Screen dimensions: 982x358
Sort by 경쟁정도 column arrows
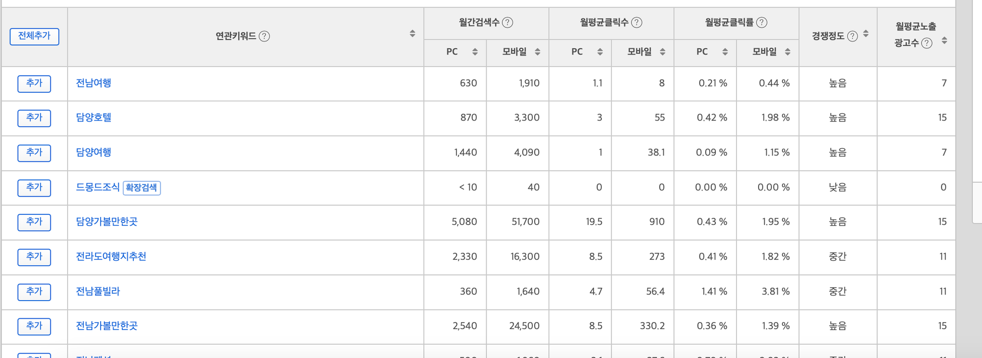point(865,34)
